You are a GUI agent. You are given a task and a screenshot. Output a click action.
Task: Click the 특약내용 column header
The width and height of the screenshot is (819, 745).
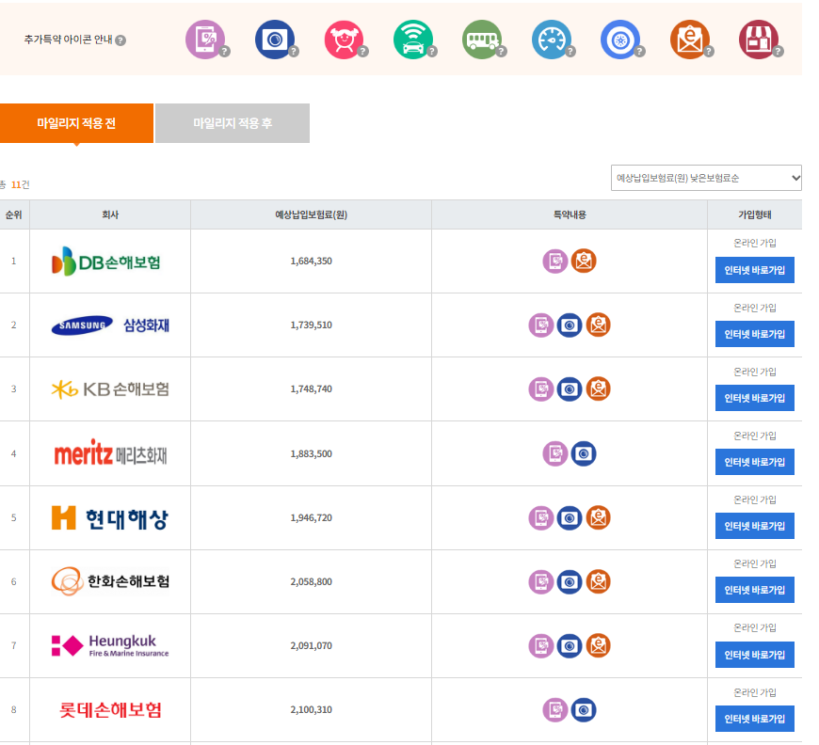click(570, 214)
